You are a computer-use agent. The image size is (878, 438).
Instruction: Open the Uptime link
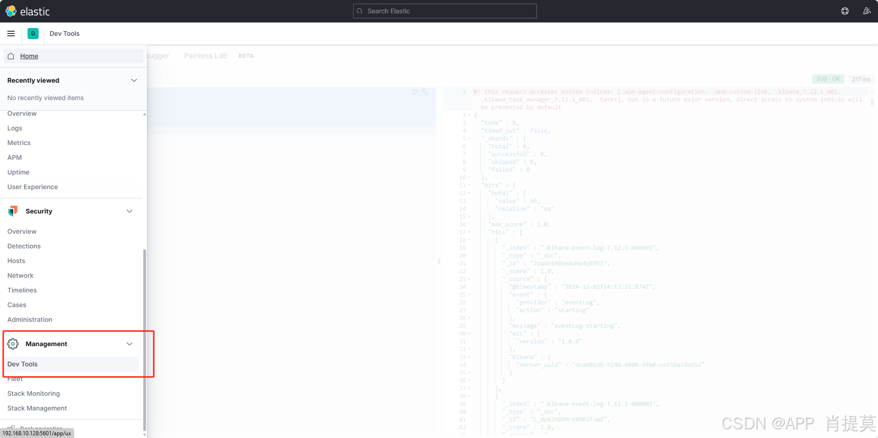(x=18, y=172)
